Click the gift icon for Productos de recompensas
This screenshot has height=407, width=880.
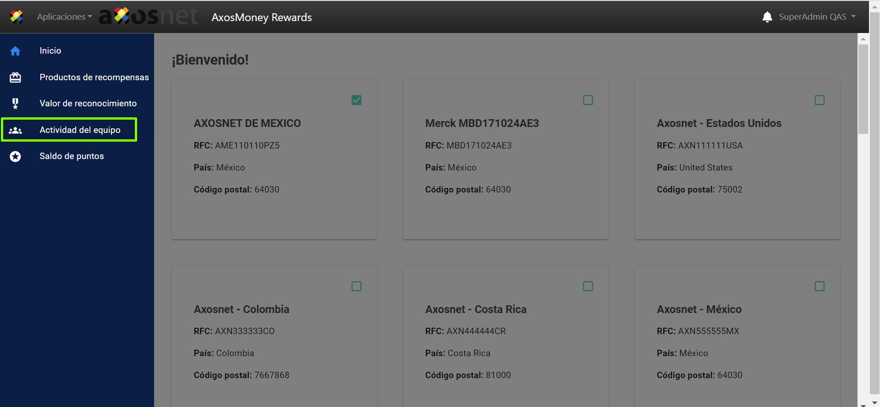tap(15, 77)
